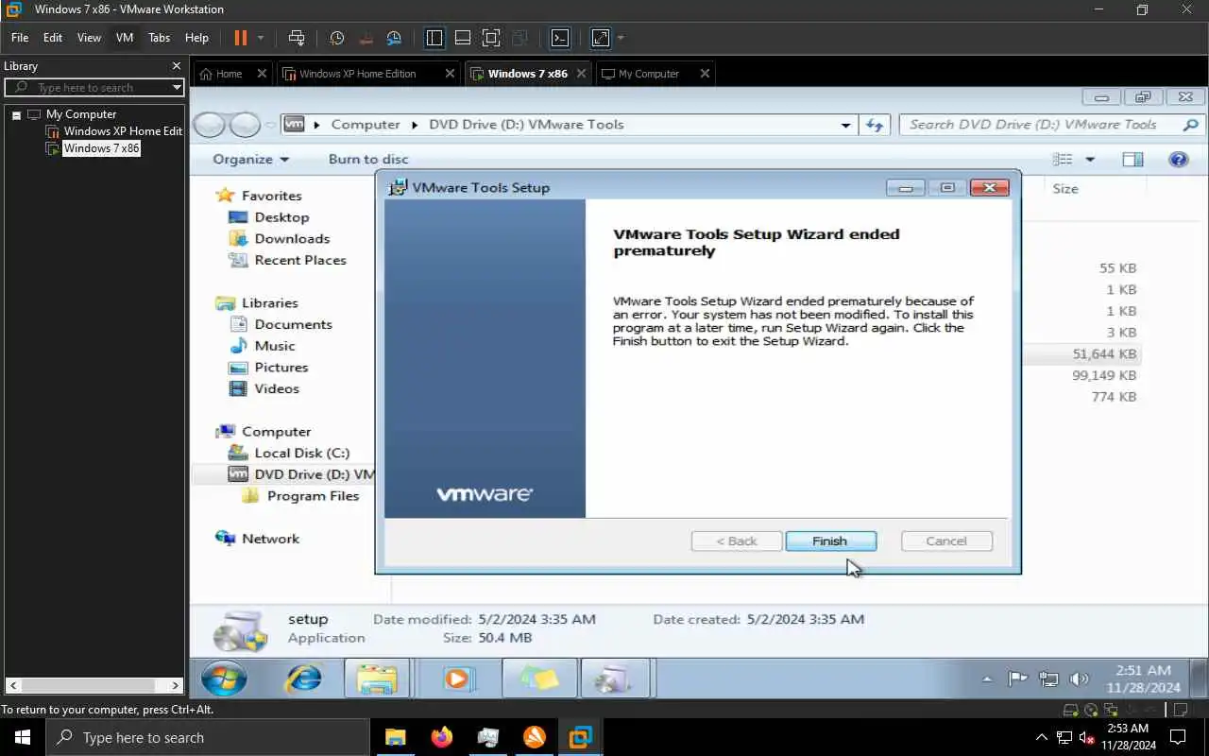Click the Size column header

(x=1065, y=189)
